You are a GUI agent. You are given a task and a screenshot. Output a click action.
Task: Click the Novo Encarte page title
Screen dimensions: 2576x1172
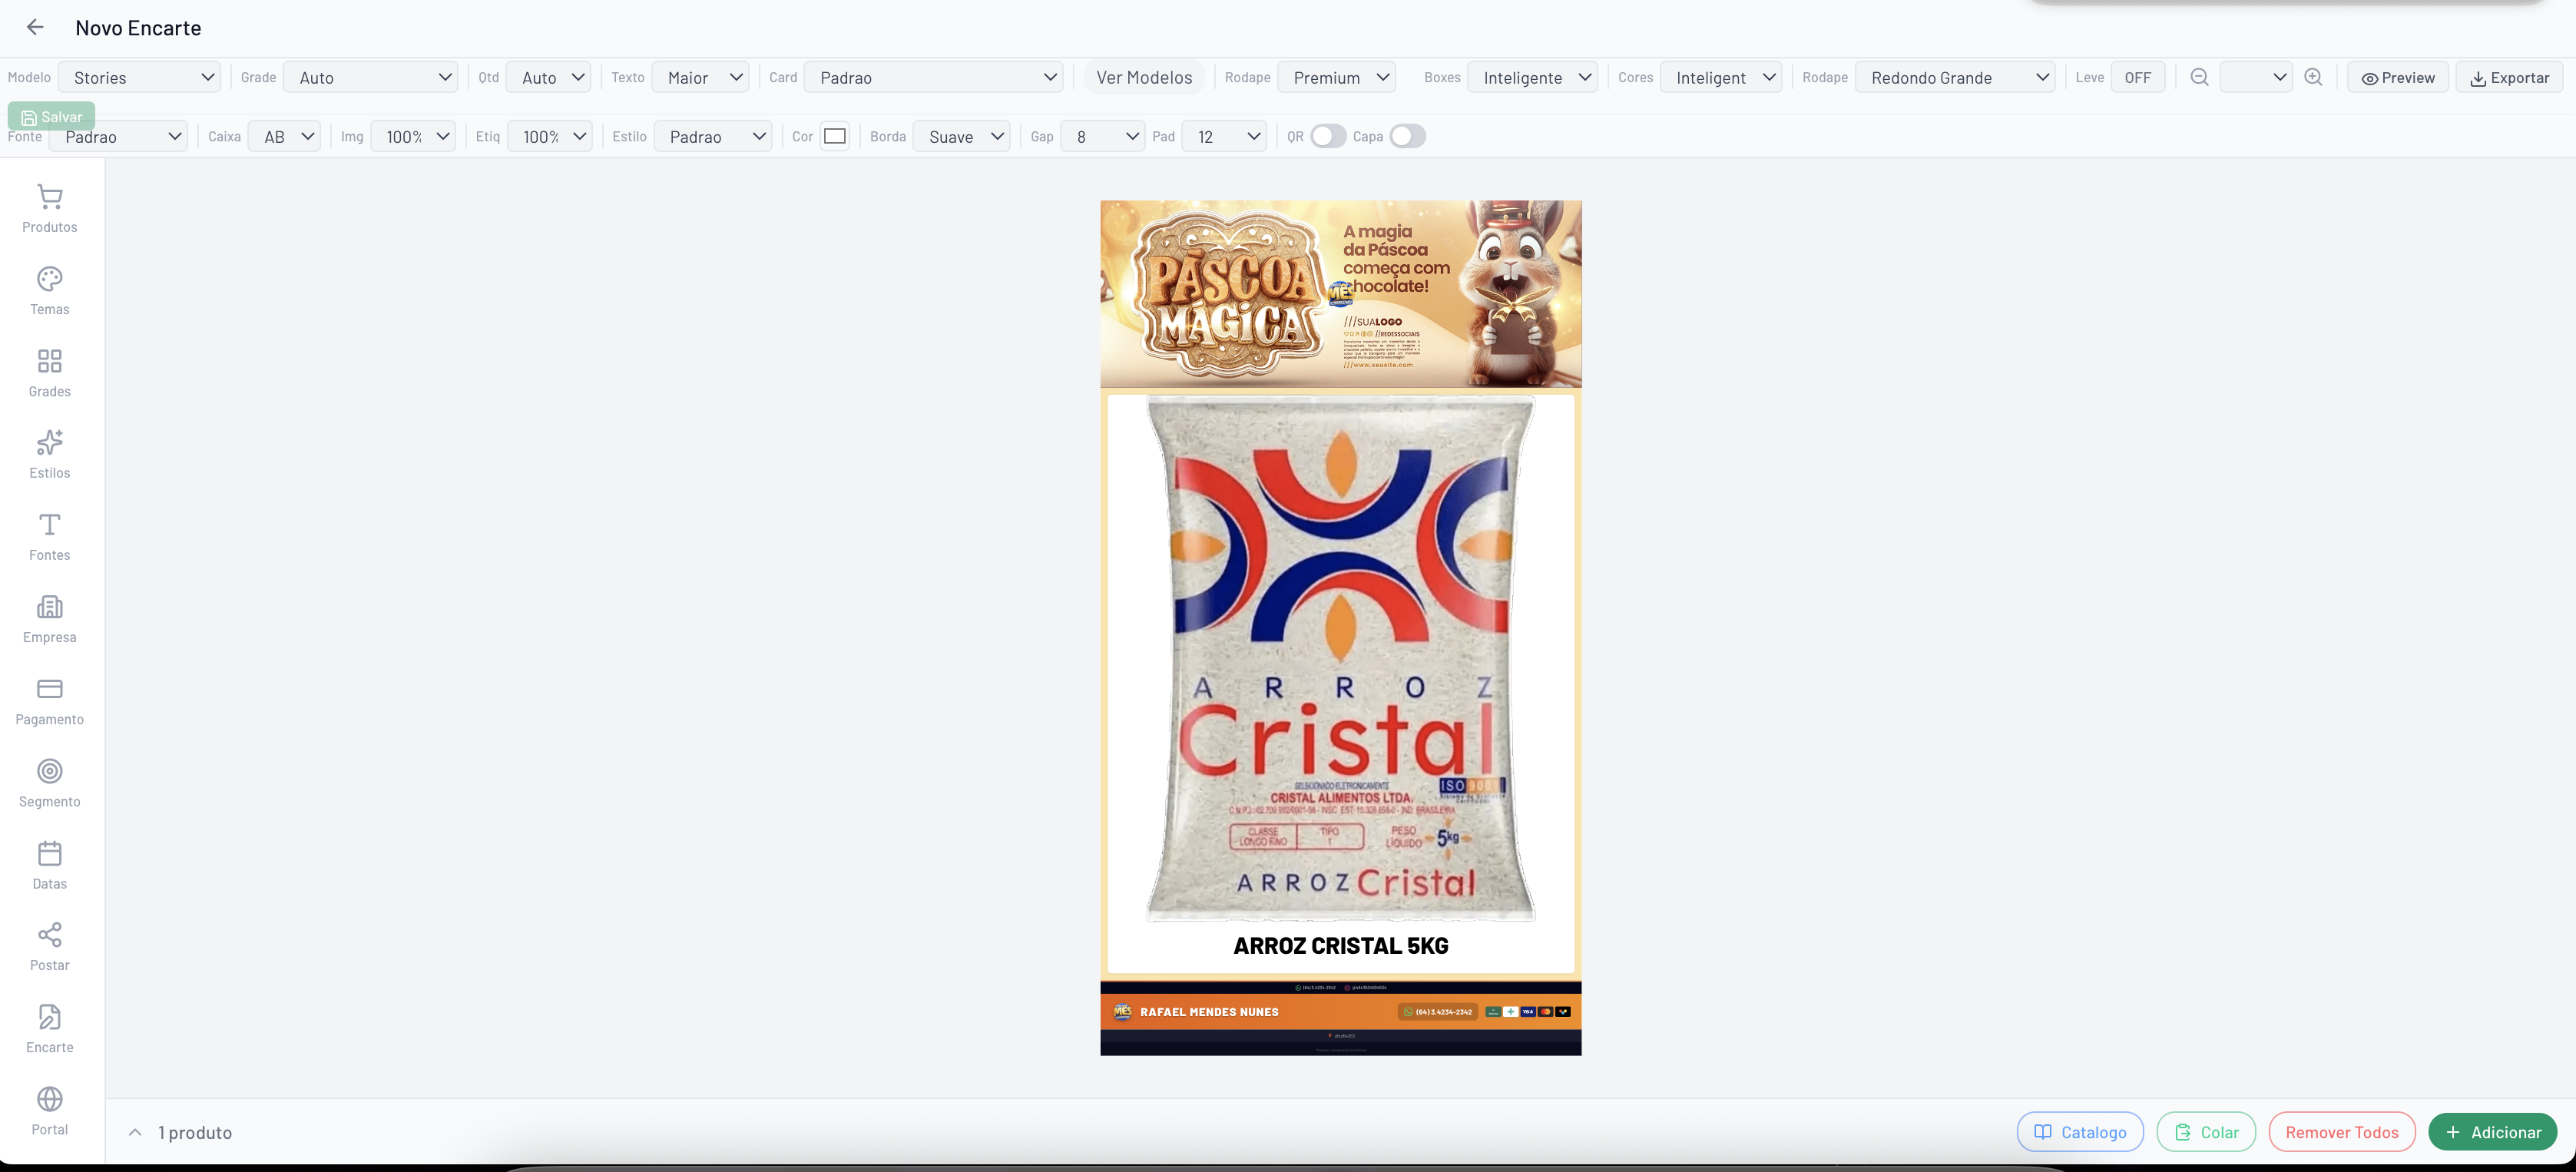(138, 28)
